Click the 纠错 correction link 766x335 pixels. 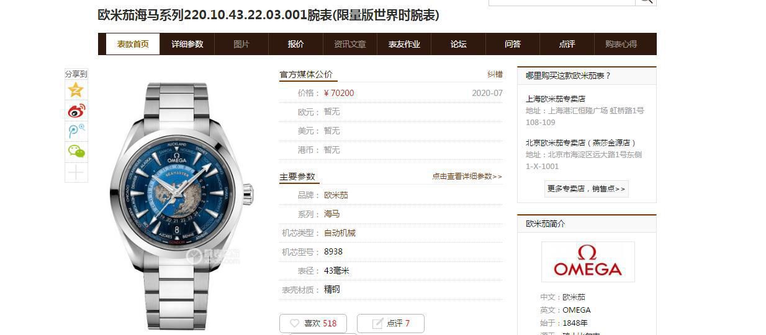[495, 74]
